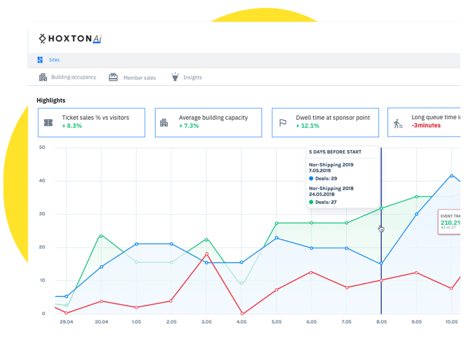
Task: Open the Ticket sales % vs visitors card
Action: click(92, 122)
